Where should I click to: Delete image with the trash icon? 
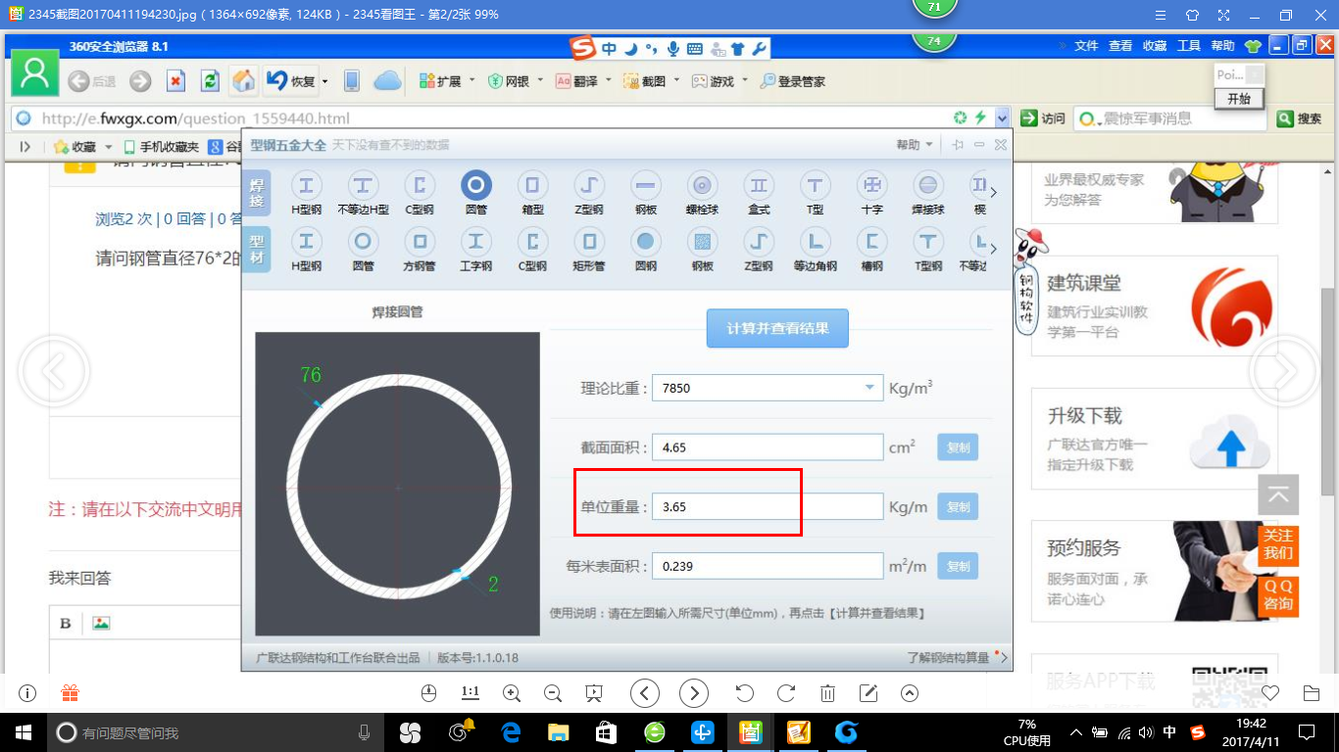[x=827, y=693]
